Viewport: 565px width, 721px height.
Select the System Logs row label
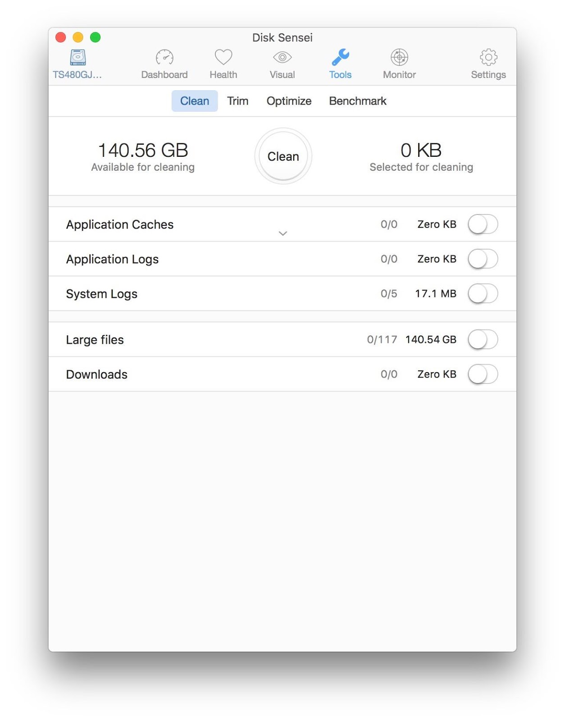click(x=101, y=294)
